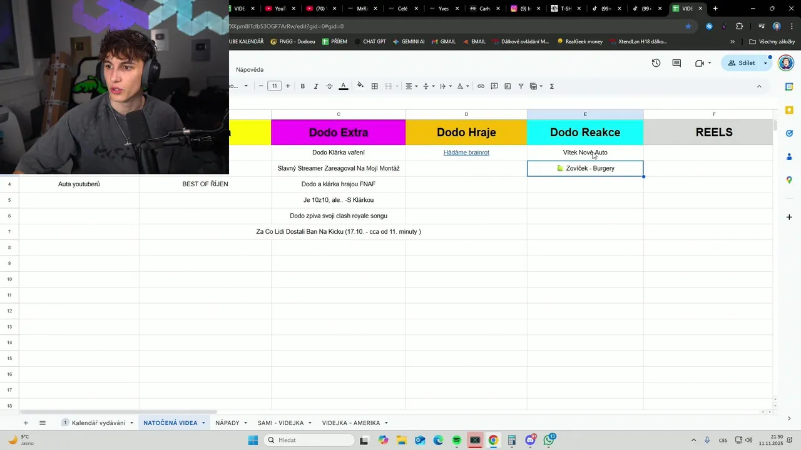
Task: Open horizontal align dropdown
Action: click(x=412, y=86)
